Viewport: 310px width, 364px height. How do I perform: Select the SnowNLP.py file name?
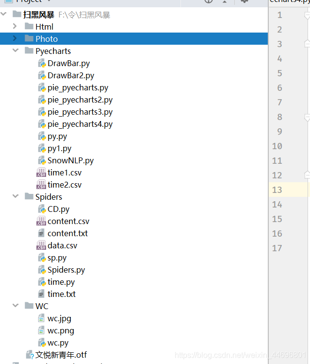71,161
